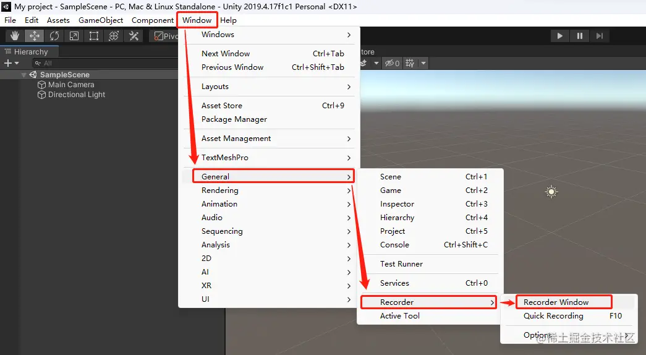Click the Unity logo in the title bar
This screenshot has height=355, width=646.
point(6,7)
